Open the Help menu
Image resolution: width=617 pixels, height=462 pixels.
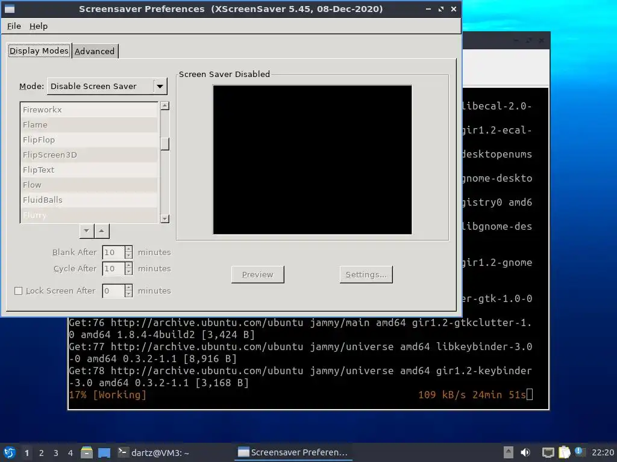[38, 26]
